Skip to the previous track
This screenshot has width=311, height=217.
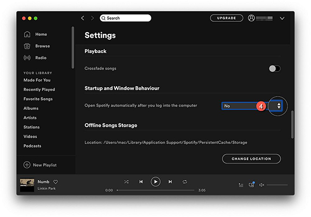point(141,182)
